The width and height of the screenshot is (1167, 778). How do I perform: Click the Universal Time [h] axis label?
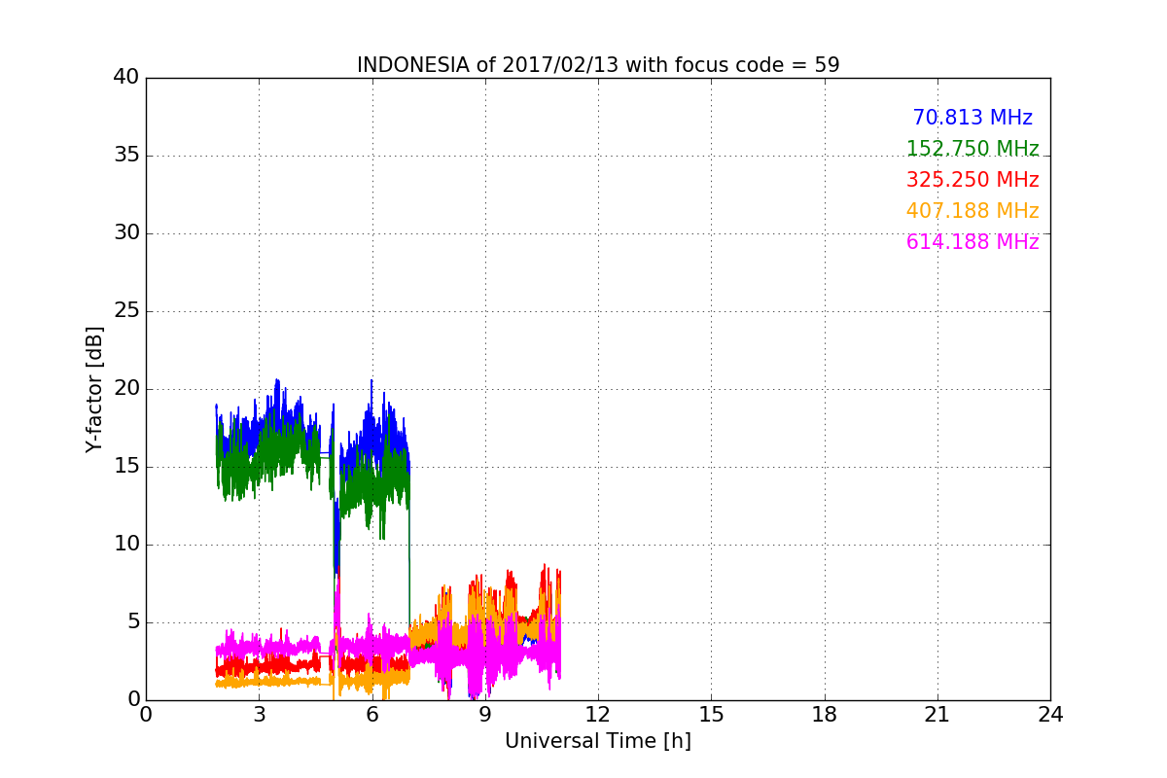click(x=598, y=741)
